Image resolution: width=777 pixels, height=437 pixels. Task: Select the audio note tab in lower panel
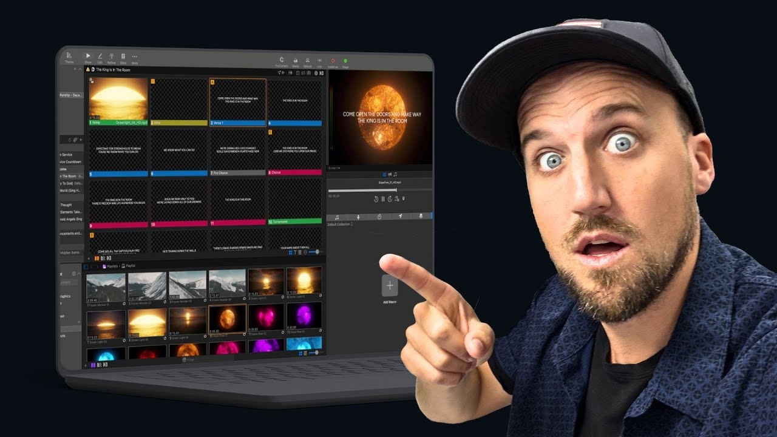(337, 216)
